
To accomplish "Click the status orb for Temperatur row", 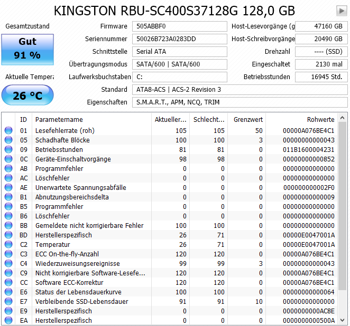I will [x=8, y=244].
